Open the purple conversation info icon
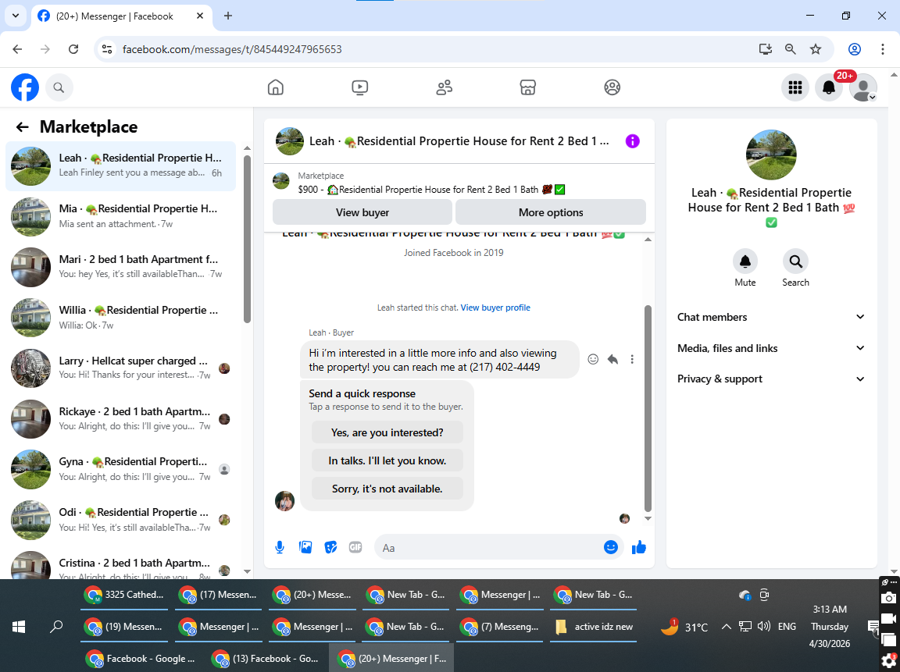Image resolution: width=900 pixels, height=672 pixels. point(633,141)
